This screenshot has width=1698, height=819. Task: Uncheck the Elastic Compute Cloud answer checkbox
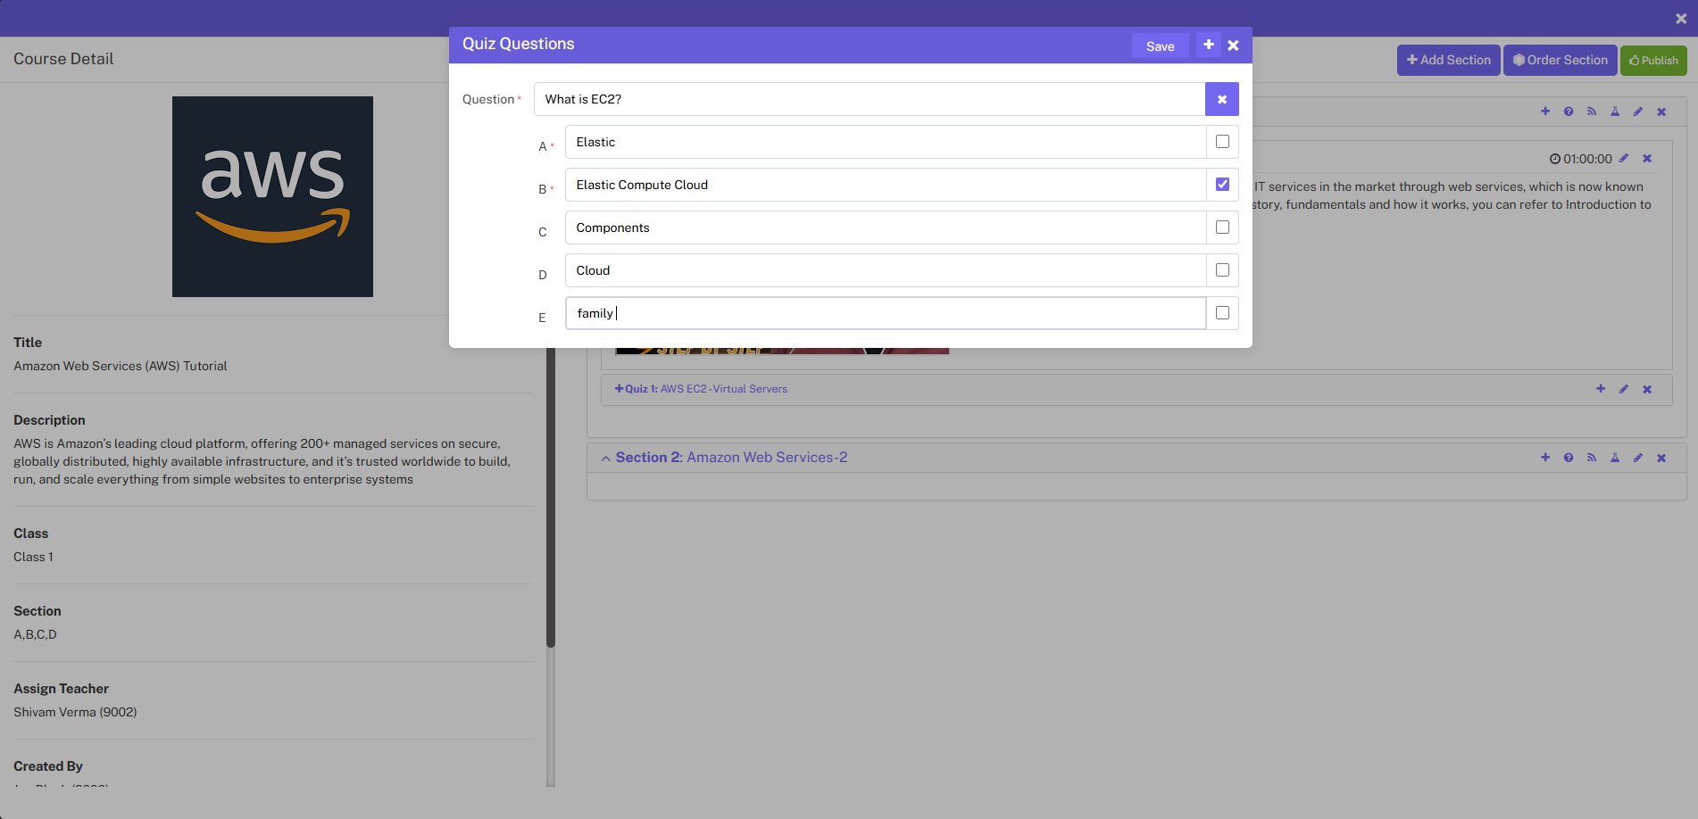click(x=1222, y=185)
